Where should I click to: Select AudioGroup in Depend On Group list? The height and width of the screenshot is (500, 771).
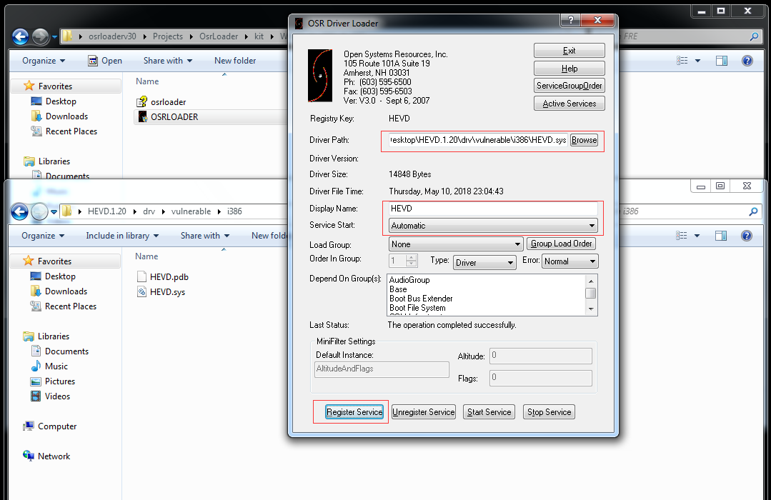409,280
